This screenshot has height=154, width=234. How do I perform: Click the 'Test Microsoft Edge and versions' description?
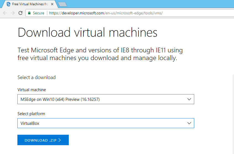click(x=100, y=54)
